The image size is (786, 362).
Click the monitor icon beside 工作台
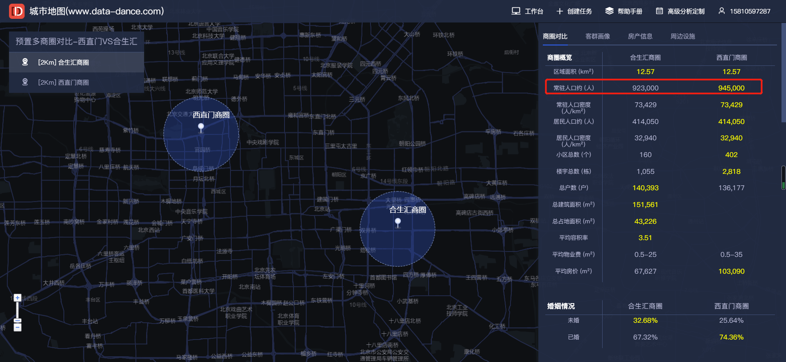[516, 11]
